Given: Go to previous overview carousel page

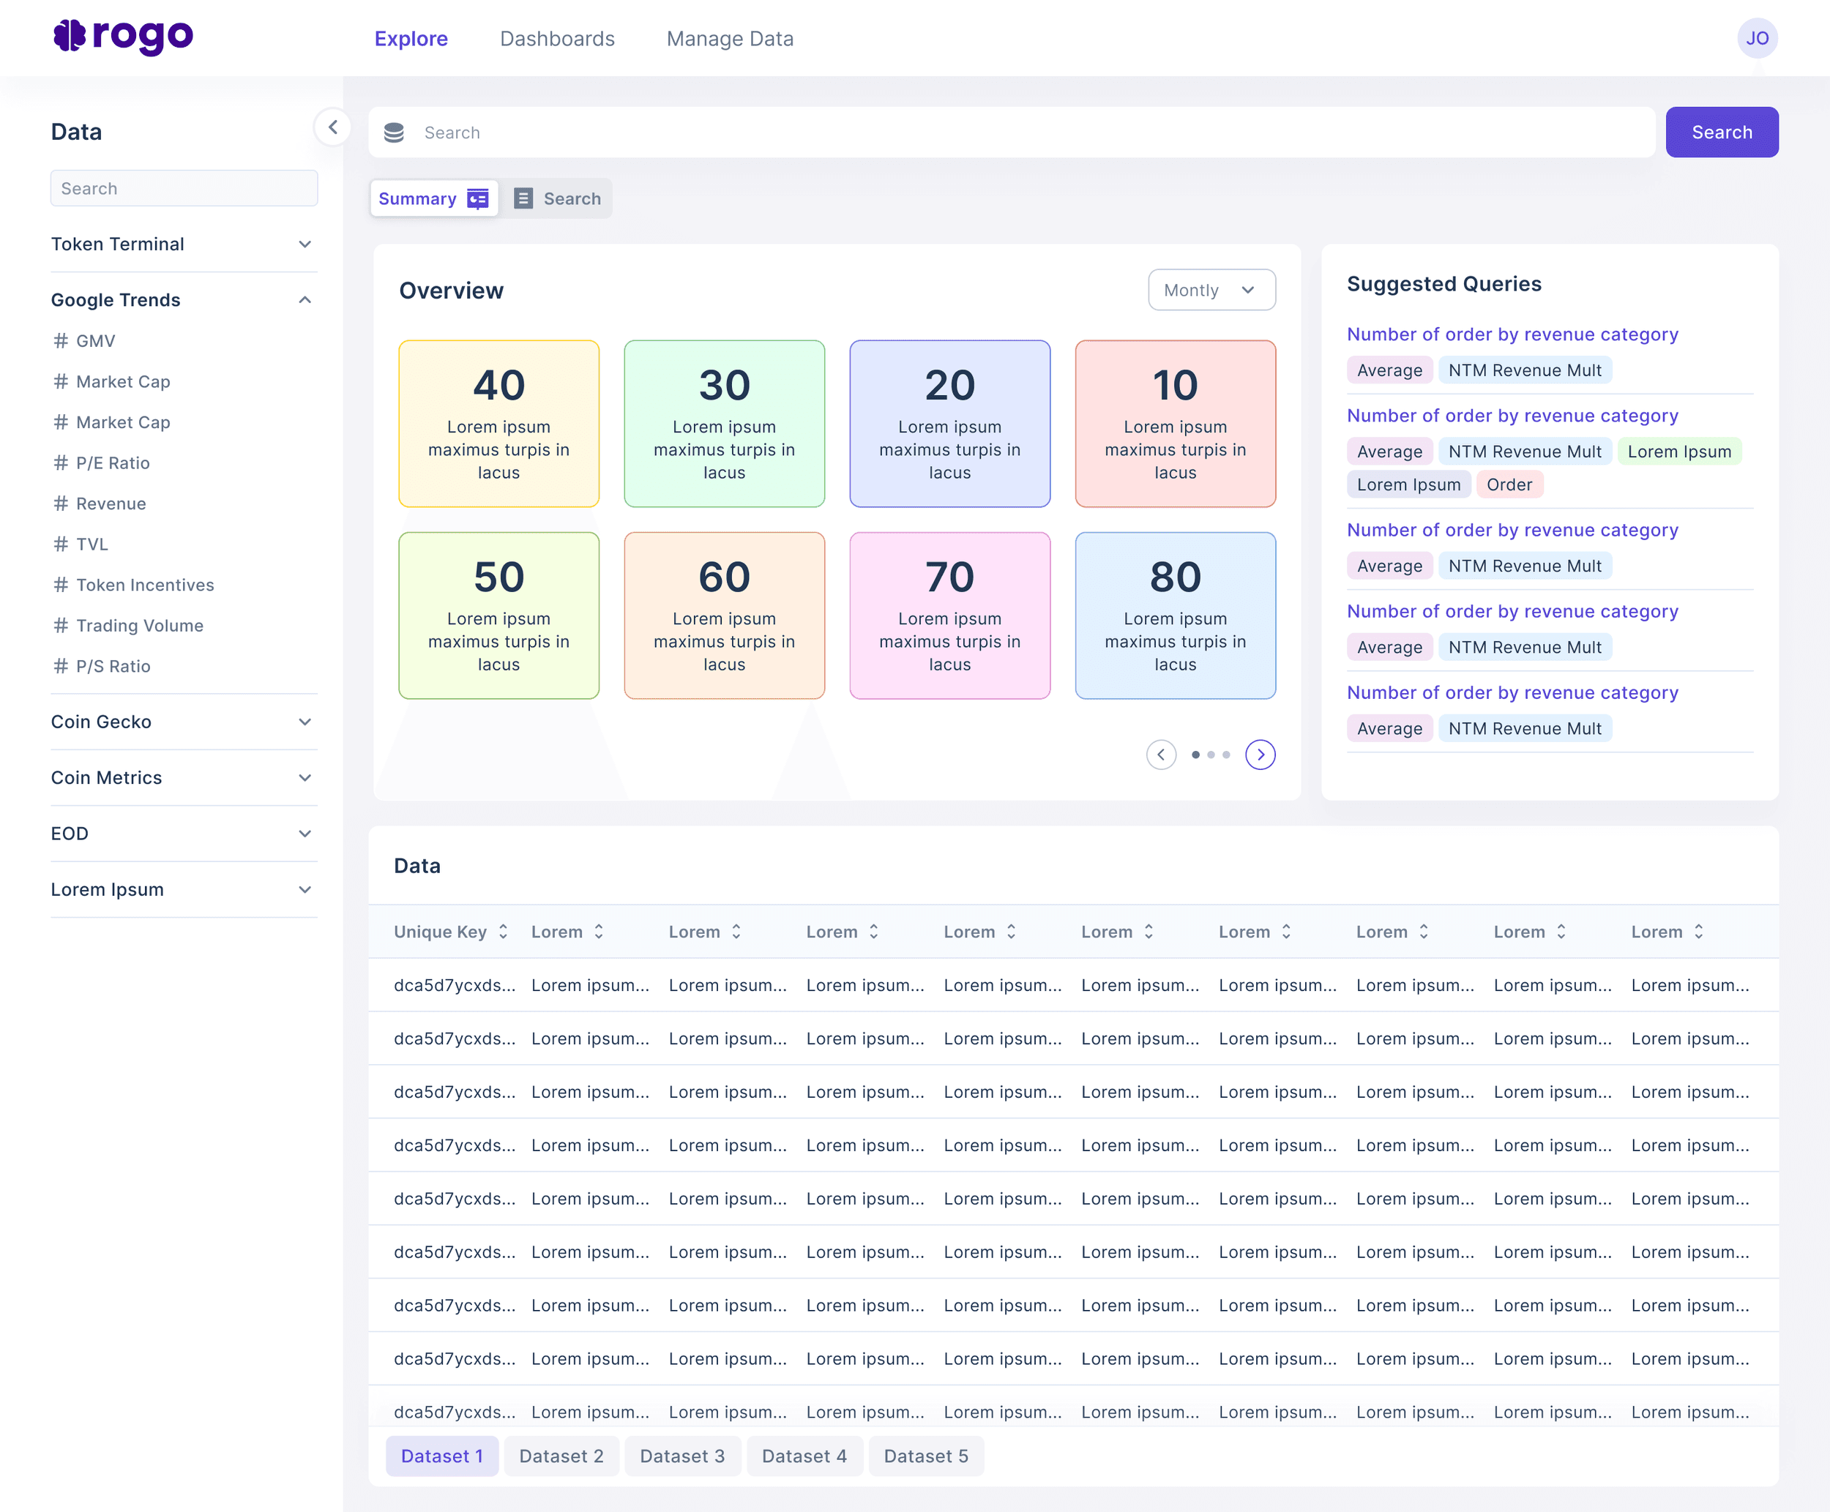Looking at the screenshot, I should click(x=1160, y=755).
